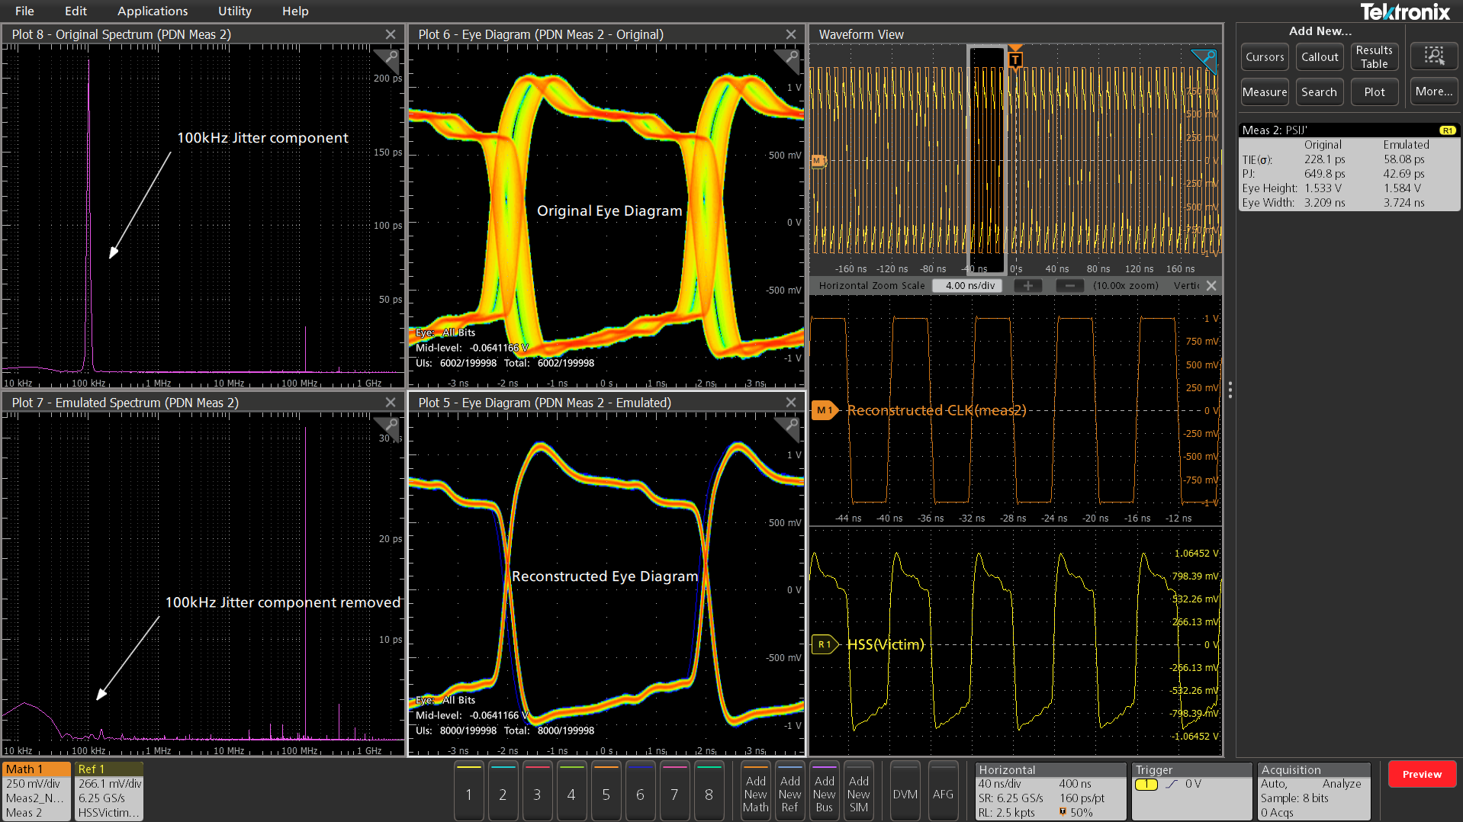Click the M marker in the overview waveform
The width and height of the screenshot is (1463, 822).
point(818,161)
